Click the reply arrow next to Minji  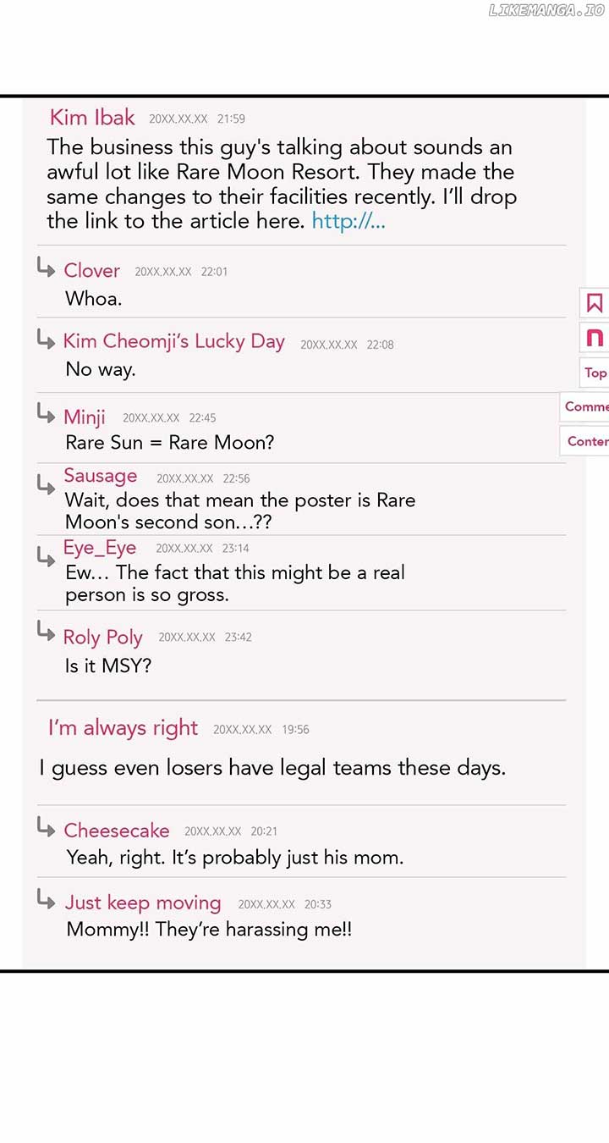click(46, 413)
